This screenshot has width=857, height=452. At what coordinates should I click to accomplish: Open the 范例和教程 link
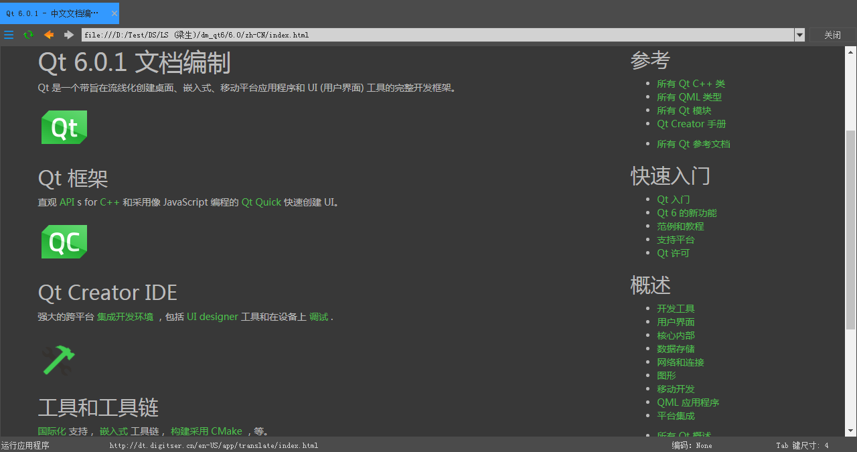tap(680, 226)
